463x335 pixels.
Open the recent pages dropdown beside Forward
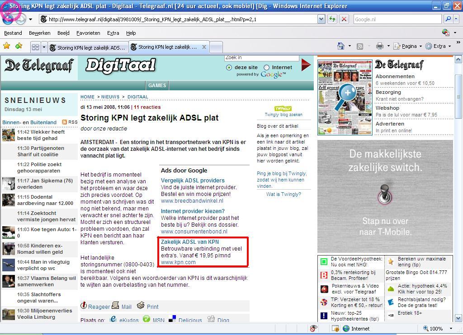pyautogui.click(x=30, y=19)
